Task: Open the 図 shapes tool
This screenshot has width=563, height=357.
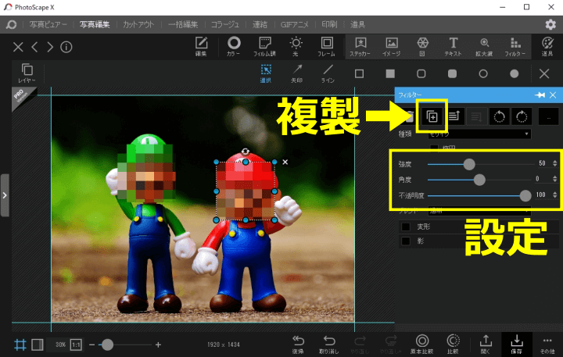Action: tap(422, 47)
